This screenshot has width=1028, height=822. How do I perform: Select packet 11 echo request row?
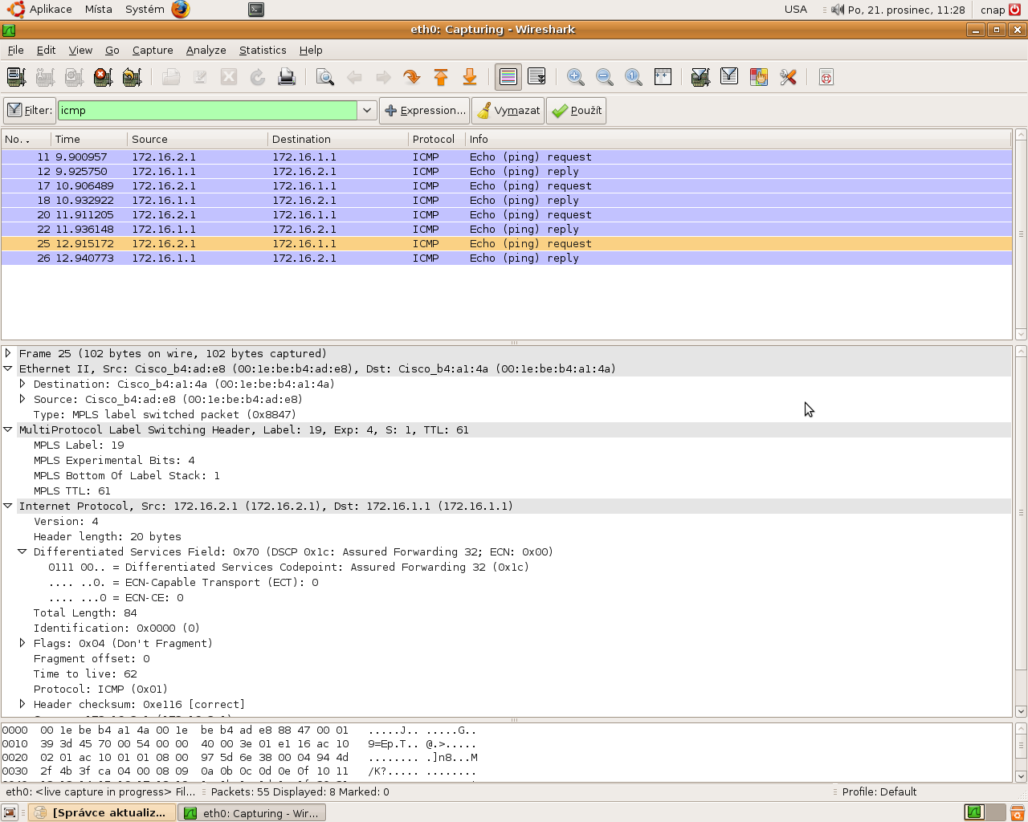click(x=506, y=157)
